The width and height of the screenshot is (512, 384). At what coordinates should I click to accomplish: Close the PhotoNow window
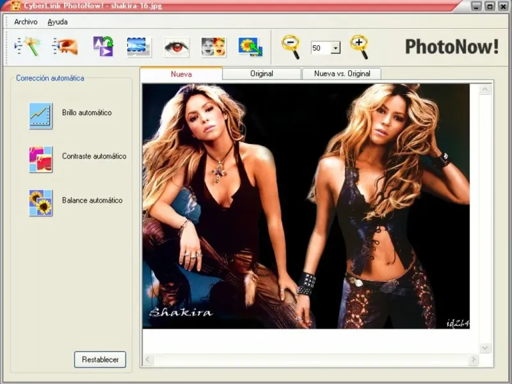point(503,6)
